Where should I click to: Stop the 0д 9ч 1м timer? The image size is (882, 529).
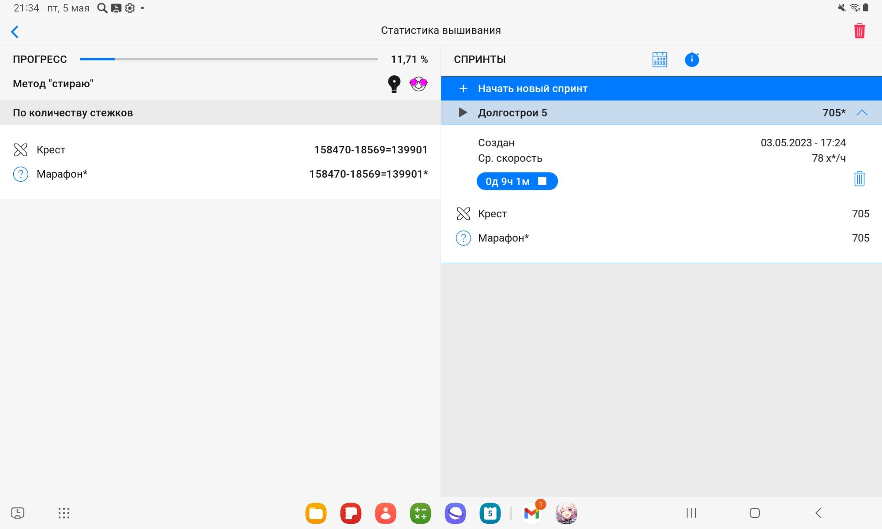pos(542,181)
